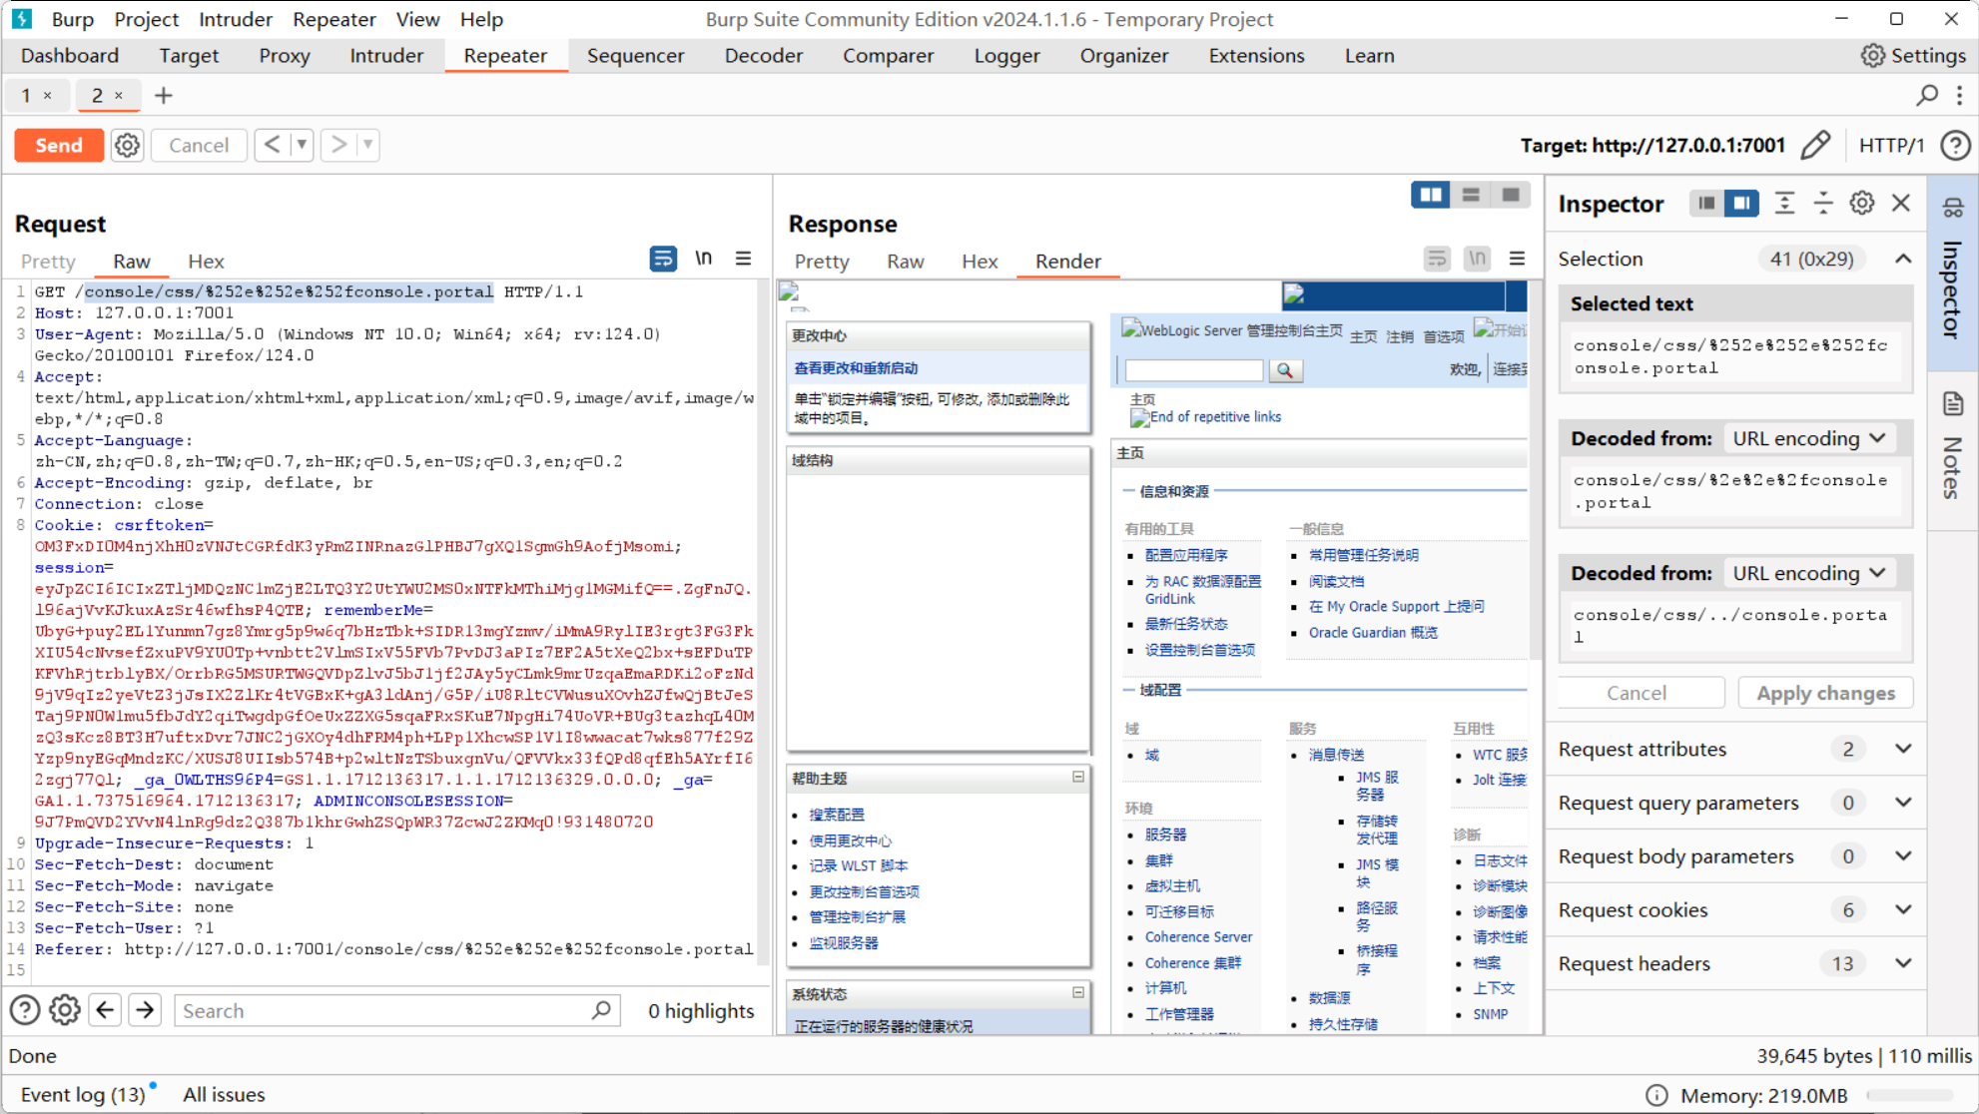Select side-by-side layout view

click(x=1431, y=196)
